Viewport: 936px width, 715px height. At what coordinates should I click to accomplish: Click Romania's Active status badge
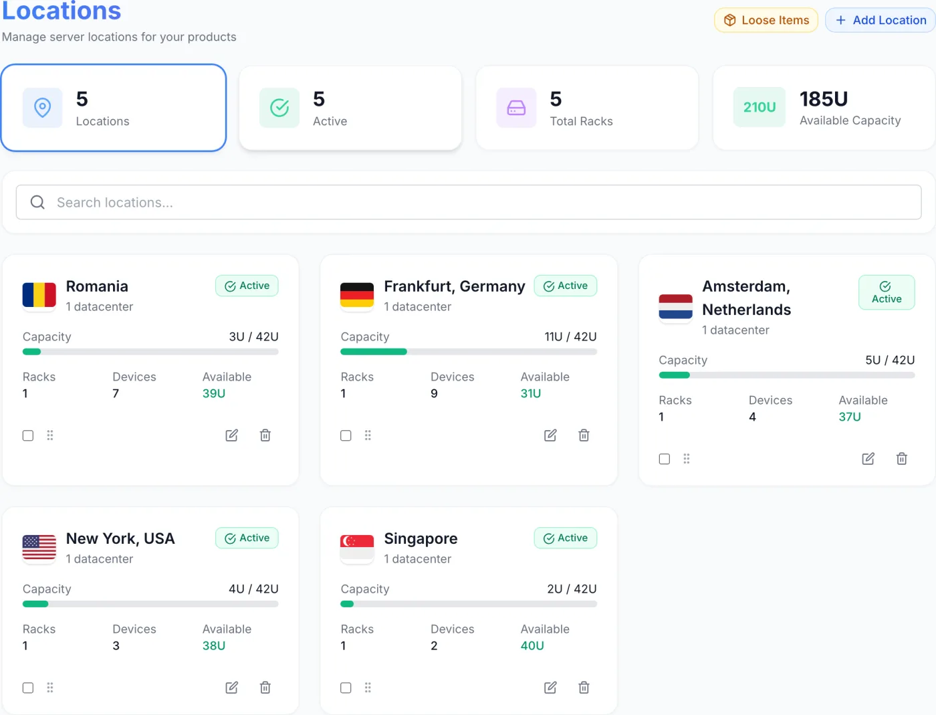click(x=247, y=286)
